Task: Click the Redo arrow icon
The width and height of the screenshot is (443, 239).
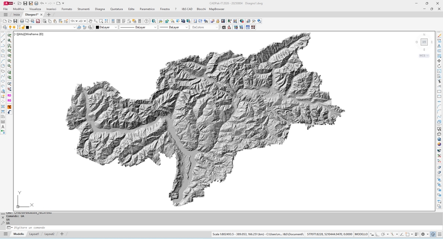Action: [81, 21]
